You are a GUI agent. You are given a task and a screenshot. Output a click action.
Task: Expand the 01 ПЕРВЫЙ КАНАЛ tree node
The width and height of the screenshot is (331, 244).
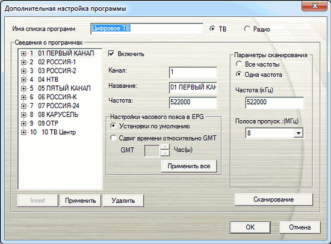pyautogui.click(x=23, y=53)
